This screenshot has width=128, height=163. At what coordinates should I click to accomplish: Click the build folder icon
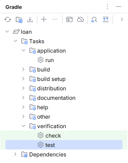pyautogui.click(x=33, y=69)
